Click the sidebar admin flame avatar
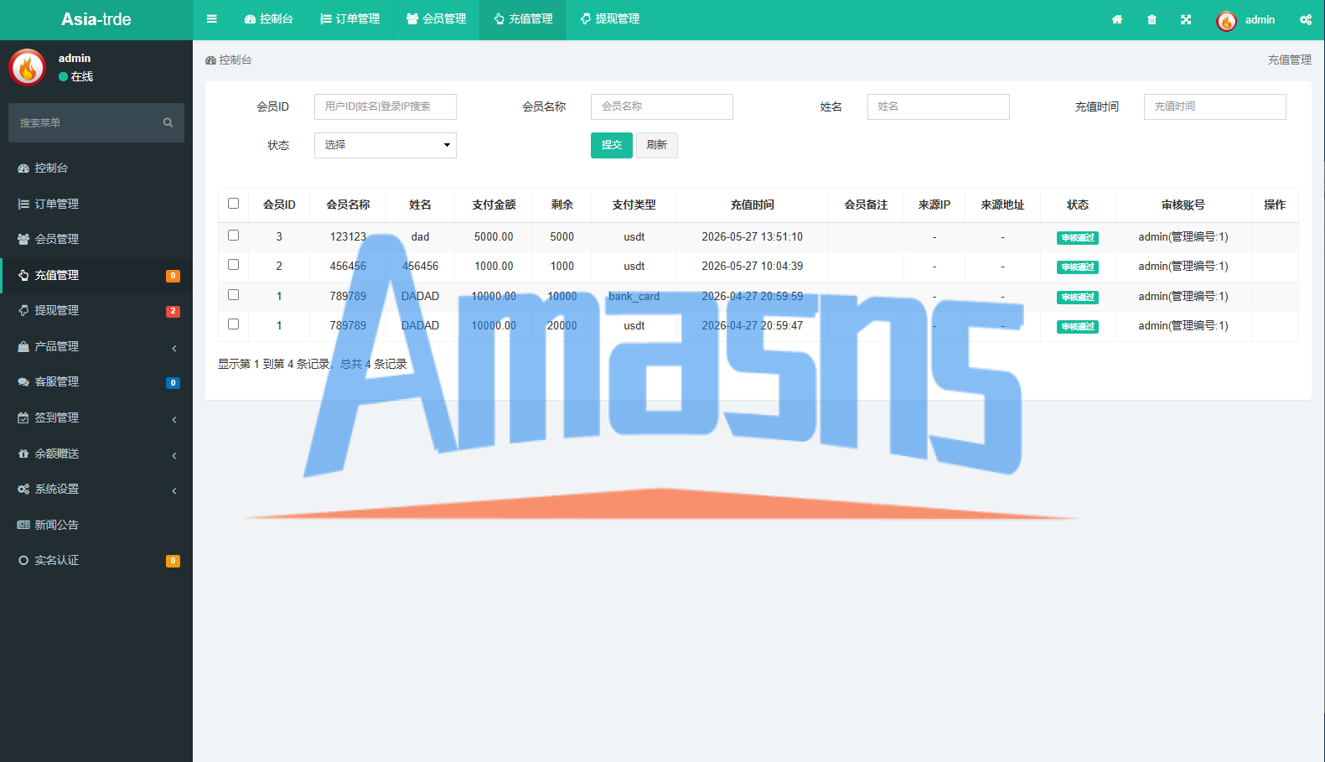The image size is (1325, 762). [x=27, y=67]
